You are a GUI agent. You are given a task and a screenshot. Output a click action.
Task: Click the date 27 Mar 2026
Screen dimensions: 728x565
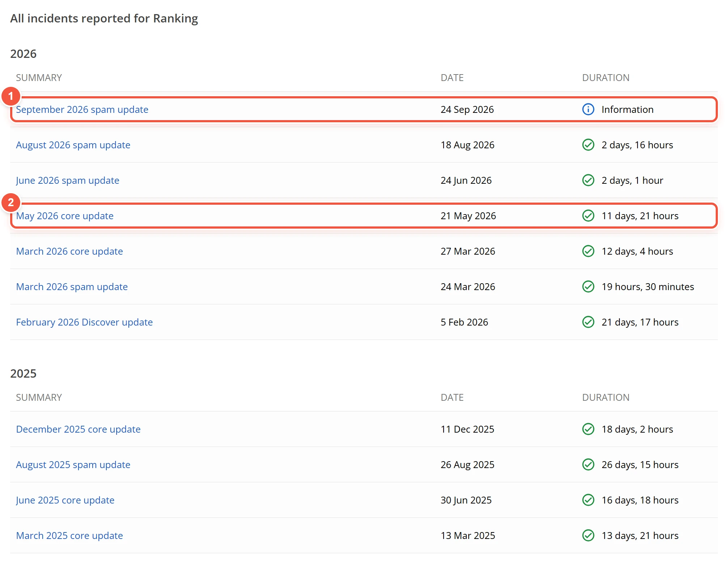coord(468,251)
